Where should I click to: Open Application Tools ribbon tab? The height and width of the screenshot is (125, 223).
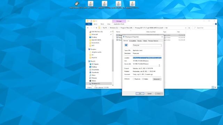coord(119,24)
